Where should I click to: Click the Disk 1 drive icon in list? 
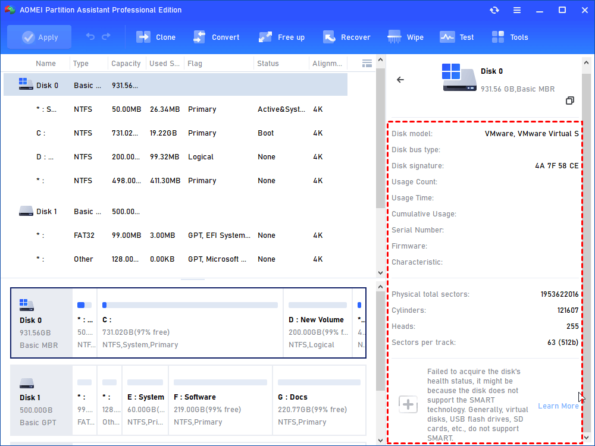click(x=26, y=211)
